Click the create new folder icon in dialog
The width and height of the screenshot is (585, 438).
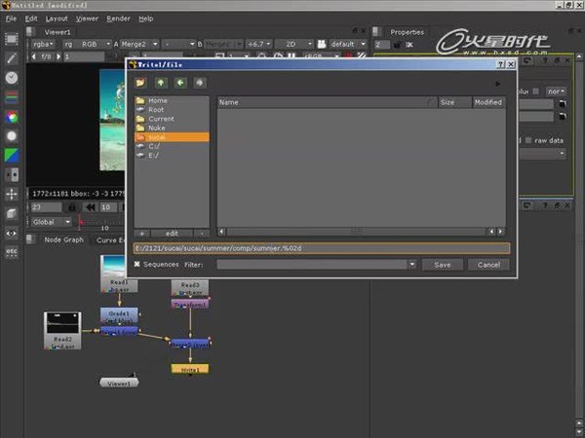(x=141, y=83)
